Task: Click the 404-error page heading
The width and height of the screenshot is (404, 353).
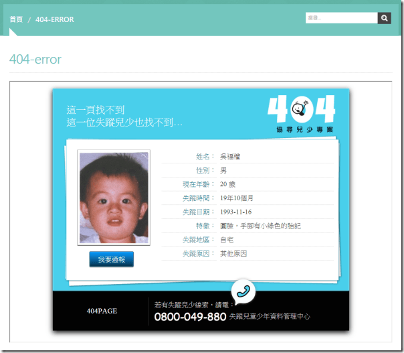Action: 35,60
